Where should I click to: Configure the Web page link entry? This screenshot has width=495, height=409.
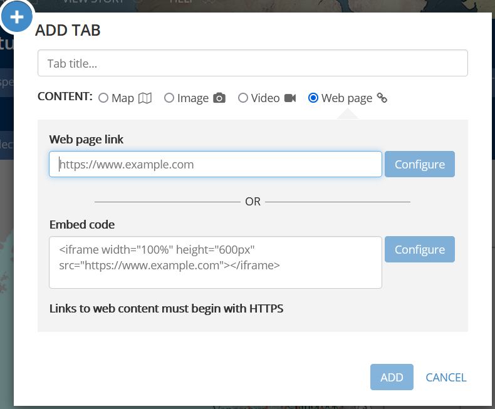click(x=420, y=164)
